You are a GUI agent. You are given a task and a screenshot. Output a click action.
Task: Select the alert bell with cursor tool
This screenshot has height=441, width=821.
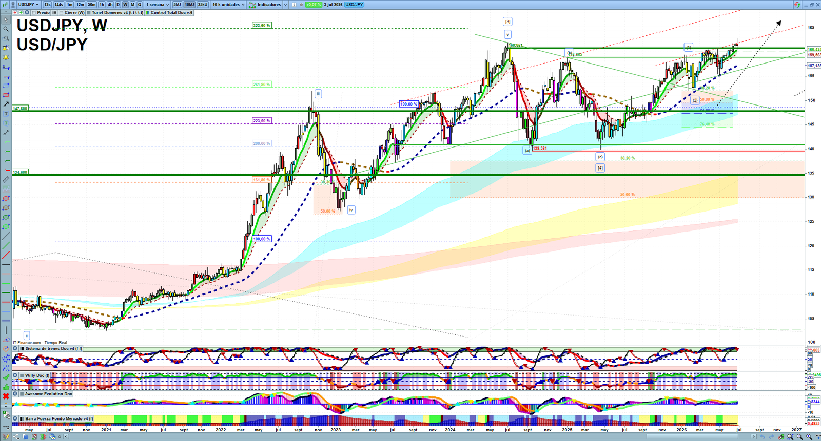[6, 48]
